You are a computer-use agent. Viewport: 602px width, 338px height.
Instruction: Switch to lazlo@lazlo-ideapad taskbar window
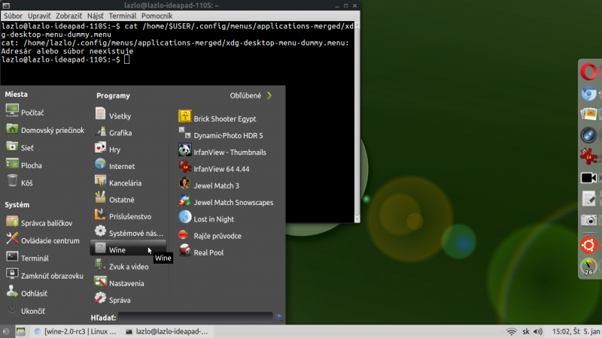166,331
